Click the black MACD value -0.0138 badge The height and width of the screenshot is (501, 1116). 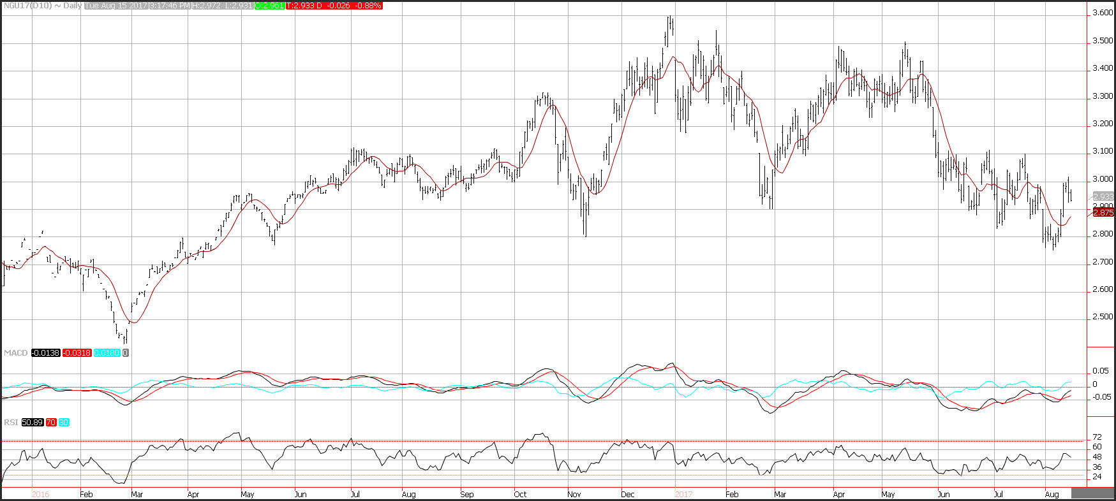coord(46,352)
